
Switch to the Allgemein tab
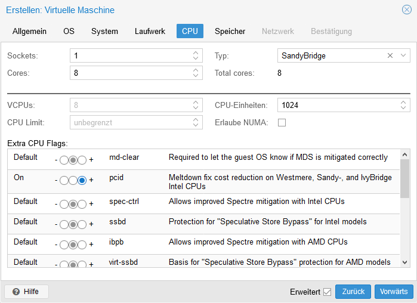[31, 31]
